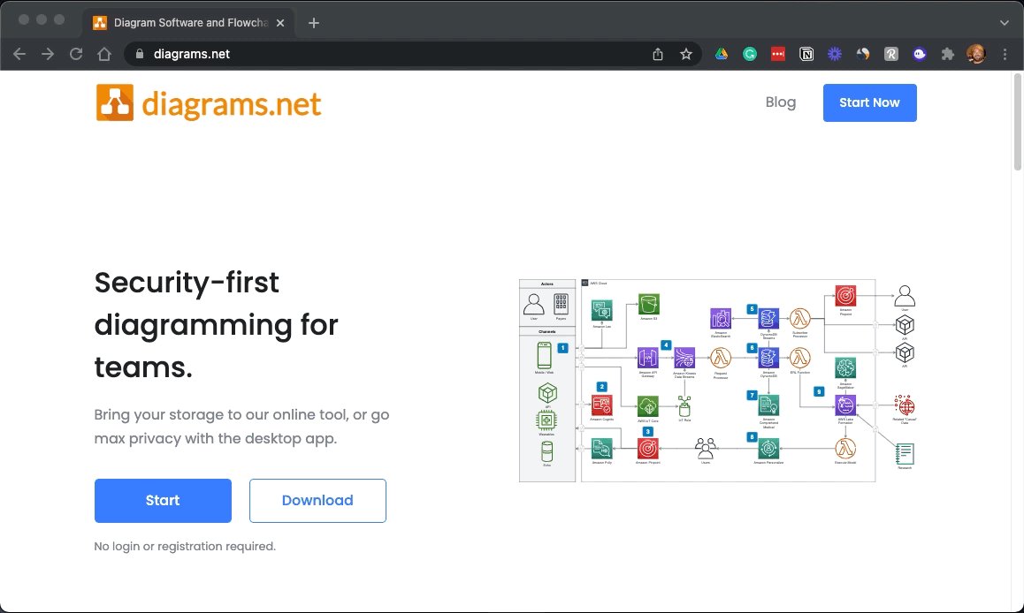
Task: Open Grammarly extension icon
Action: pos(750,54)
